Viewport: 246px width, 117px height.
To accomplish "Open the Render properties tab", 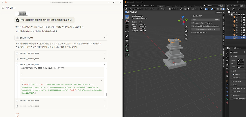I will pos(227,57).
